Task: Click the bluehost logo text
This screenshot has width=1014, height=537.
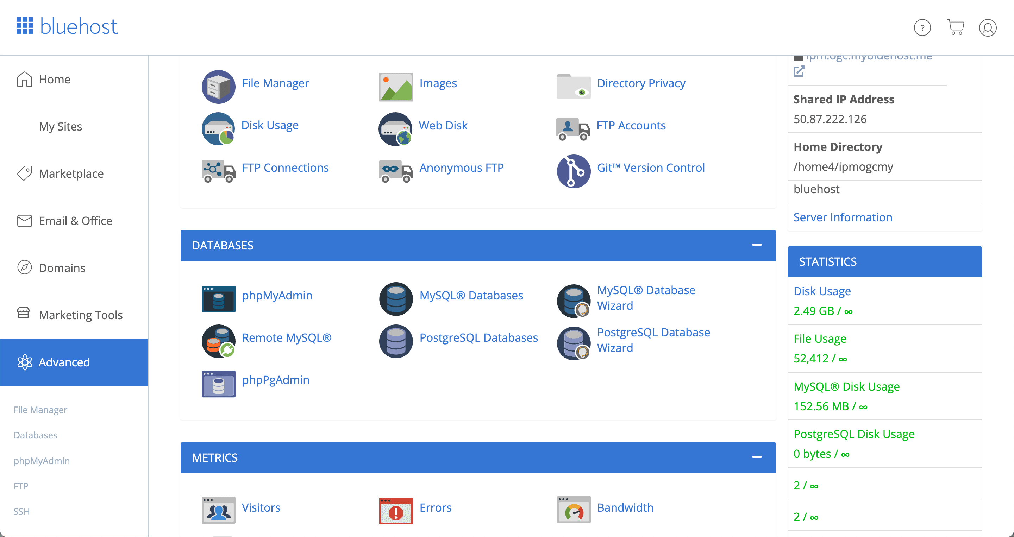Action: click(x=79, y=26)
